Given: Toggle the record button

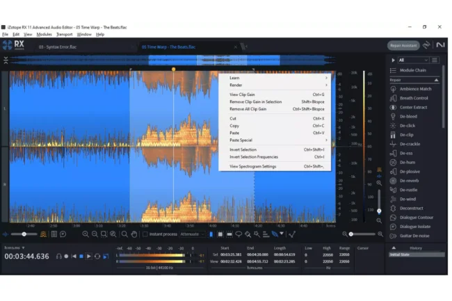Looking at the screenshot, I should point(66,257).
